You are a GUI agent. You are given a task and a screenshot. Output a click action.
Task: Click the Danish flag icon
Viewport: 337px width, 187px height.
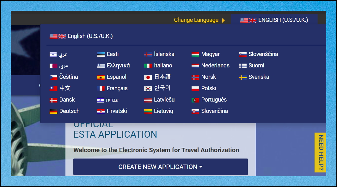53,100
